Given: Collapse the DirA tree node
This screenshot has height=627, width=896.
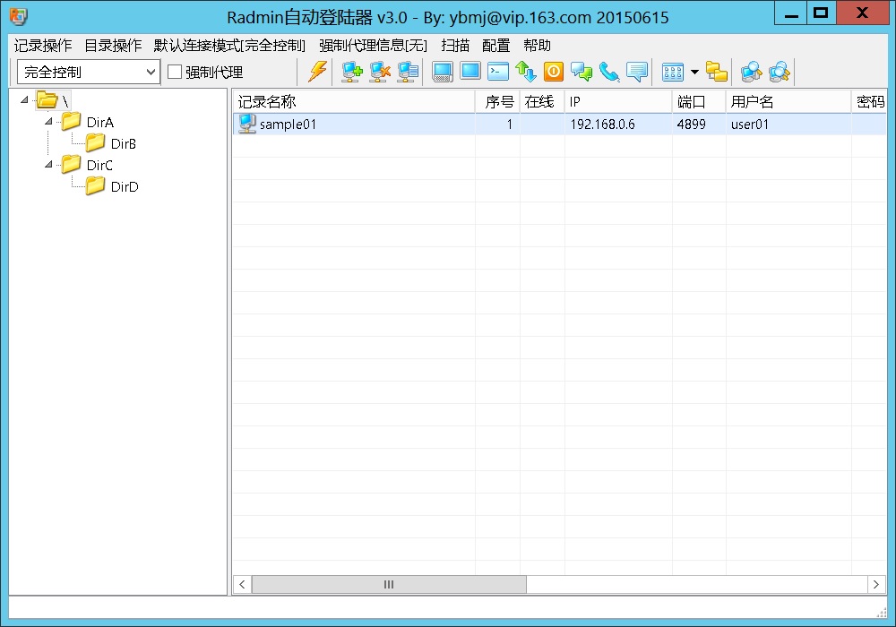Looking at the screenshot, I should point(48,122).
